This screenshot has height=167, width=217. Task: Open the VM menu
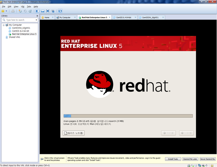[x=22, y=7]
